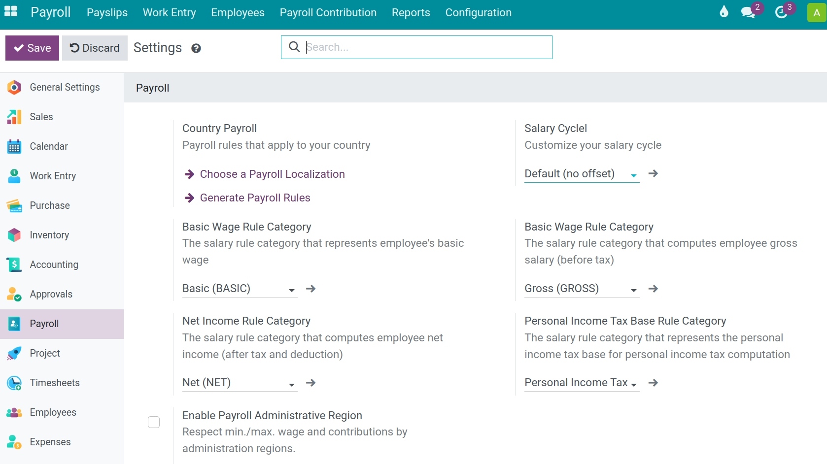This screenshot has height=464, width=827.
Task: Save the settings
Action: tap(32, 48)
